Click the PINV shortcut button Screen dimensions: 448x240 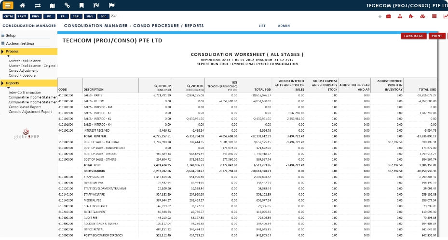(x=35, y=16)
